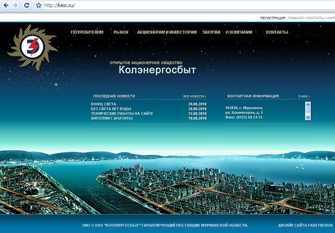This screenshot has width=335, height=233.
Task: Click the browser Forward arrow button
Action: (x=15, y=5)
